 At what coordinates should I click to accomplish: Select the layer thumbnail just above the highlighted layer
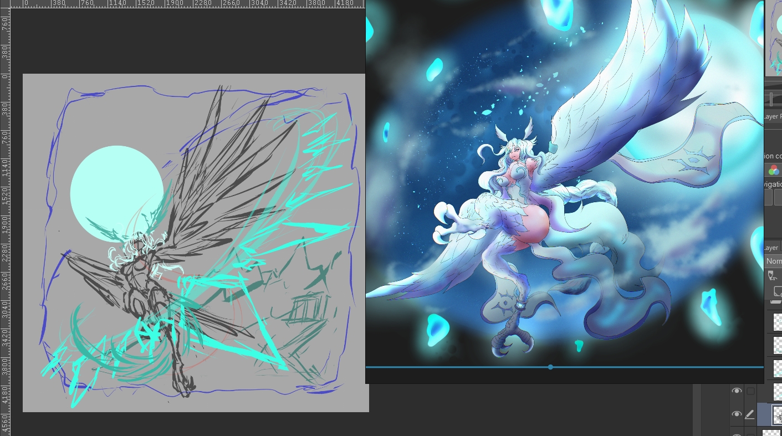pyautogui.click(x=777, y=391)
